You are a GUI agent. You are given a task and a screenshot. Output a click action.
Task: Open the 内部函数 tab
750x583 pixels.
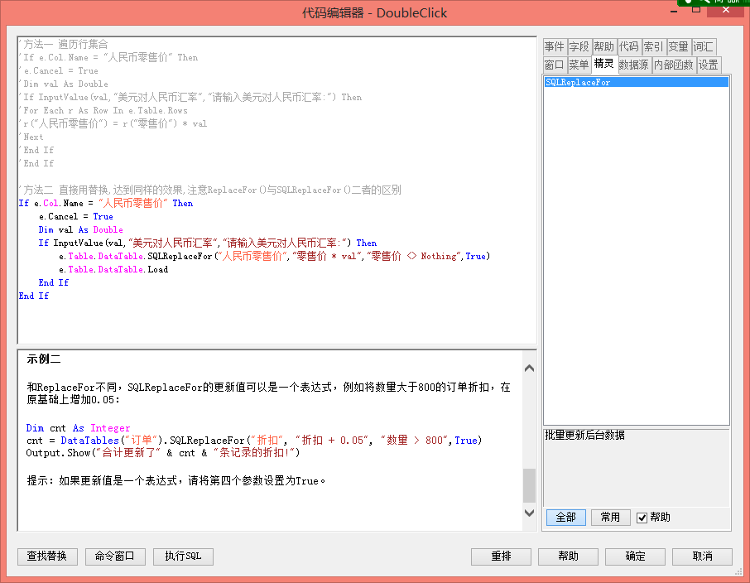coord(673,65)
